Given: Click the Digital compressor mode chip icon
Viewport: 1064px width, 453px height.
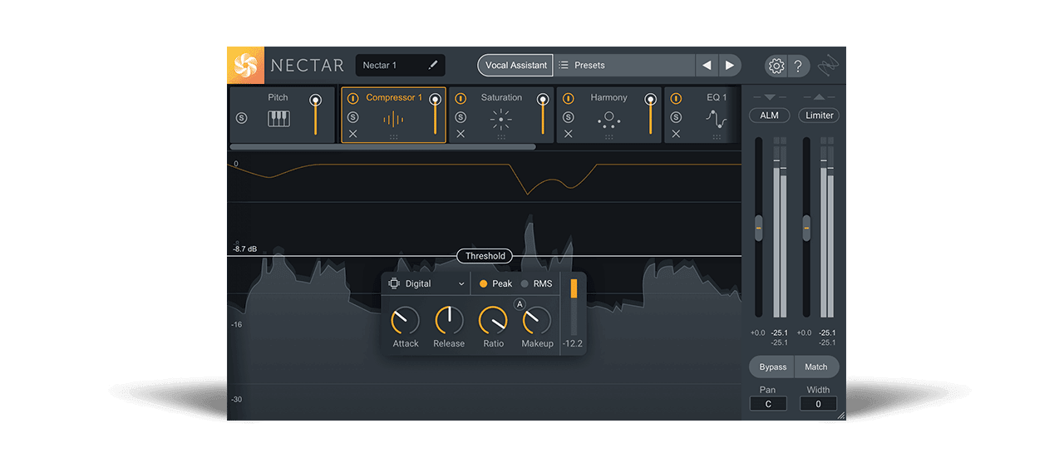Looking at the screenshot, I should click(394, 283).
